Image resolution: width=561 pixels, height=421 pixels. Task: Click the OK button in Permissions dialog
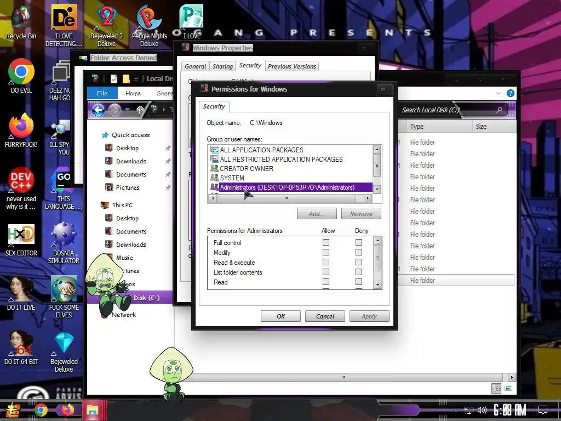pos(280,316)
